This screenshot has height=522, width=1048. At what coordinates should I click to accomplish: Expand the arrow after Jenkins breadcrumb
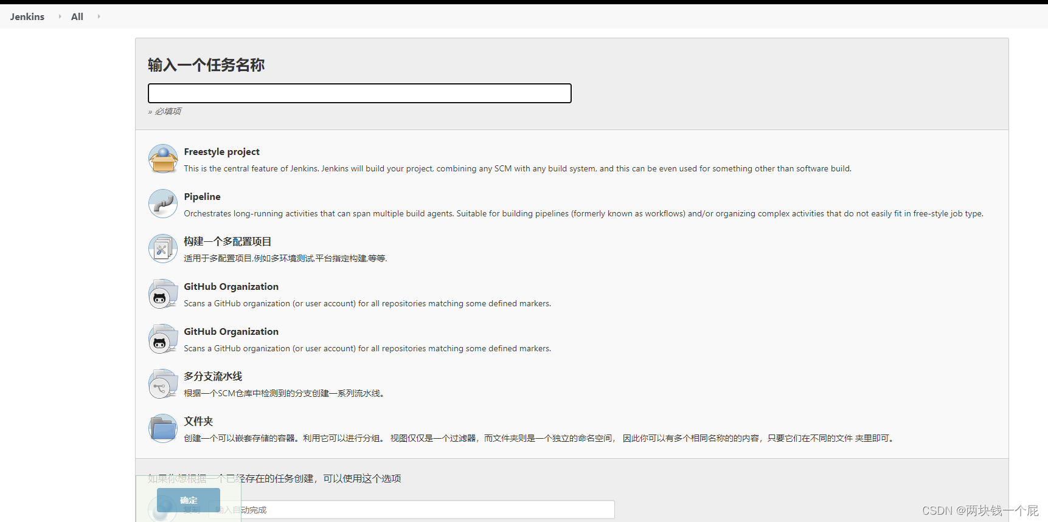60,16
